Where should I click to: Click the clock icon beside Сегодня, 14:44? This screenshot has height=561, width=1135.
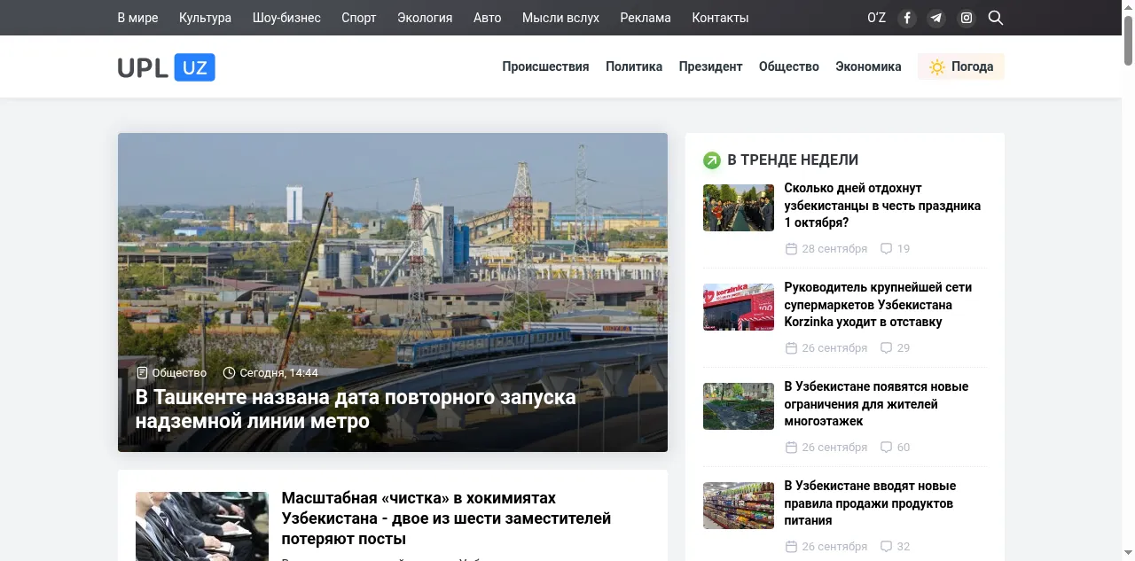pos(229,373)
